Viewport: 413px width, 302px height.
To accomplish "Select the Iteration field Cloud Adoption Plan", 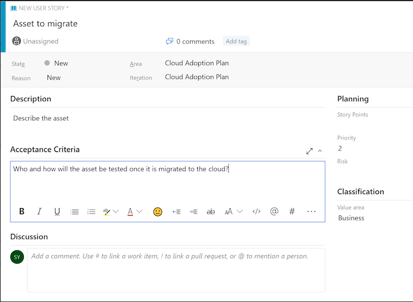I will pos(197,77).
